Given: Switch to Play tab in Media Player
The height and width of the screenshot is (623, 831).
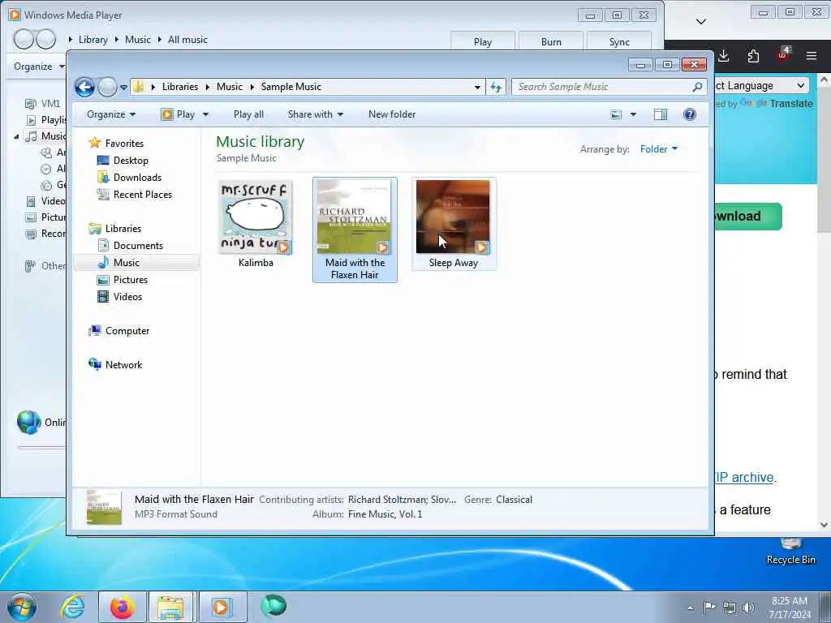Looking at the screenshot, I should point(482,42).
